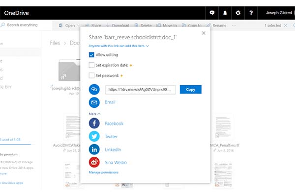Click the Facebook share icon
The height and width of the screenshot is (196, 295).
coord(94,123)
